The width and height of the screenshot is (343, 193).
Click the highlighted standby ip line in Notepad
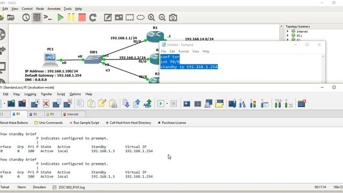pyautogui.click(x=189, y=66)
